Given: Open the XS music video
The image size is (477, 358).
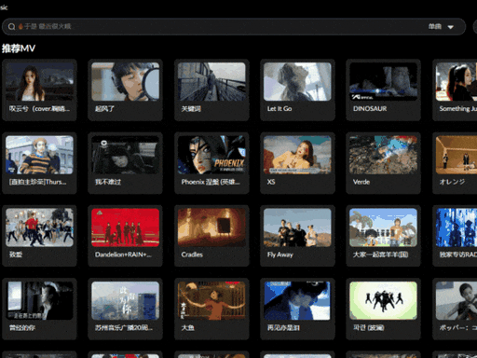Looking at the screenshot, I should click(x=297, y=155).
